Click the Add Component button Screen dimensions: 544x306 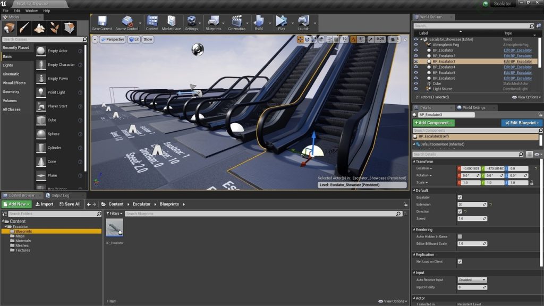(x=433, y=123)
